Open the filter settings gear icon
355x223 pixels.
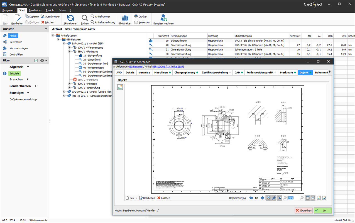coord(42,61)
